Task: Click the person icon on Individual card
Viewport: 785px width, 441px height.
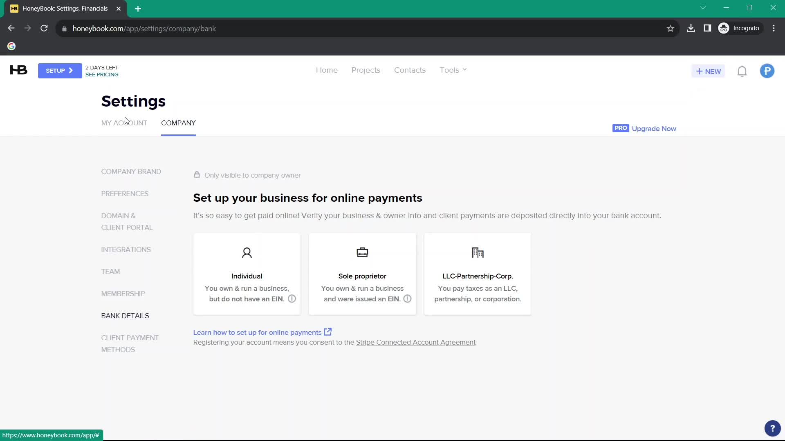Action: 247,253
